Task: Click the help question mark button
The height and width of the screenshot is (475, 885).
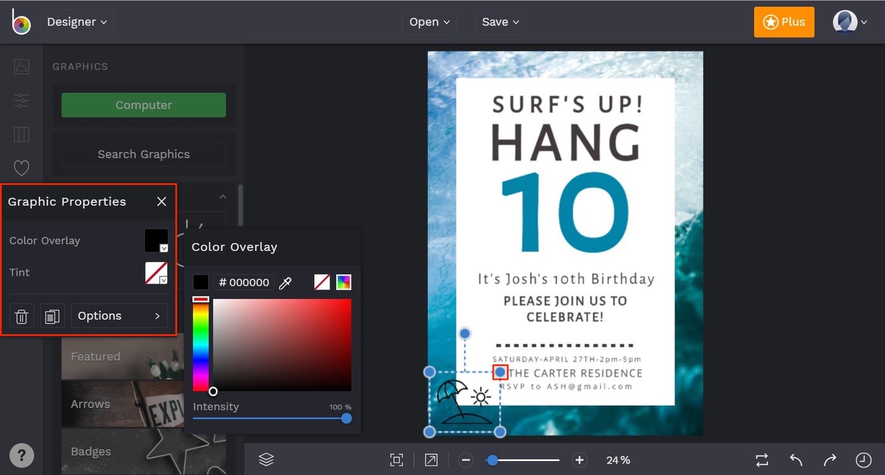Action: pyautogui.click(x=22, y=455)
